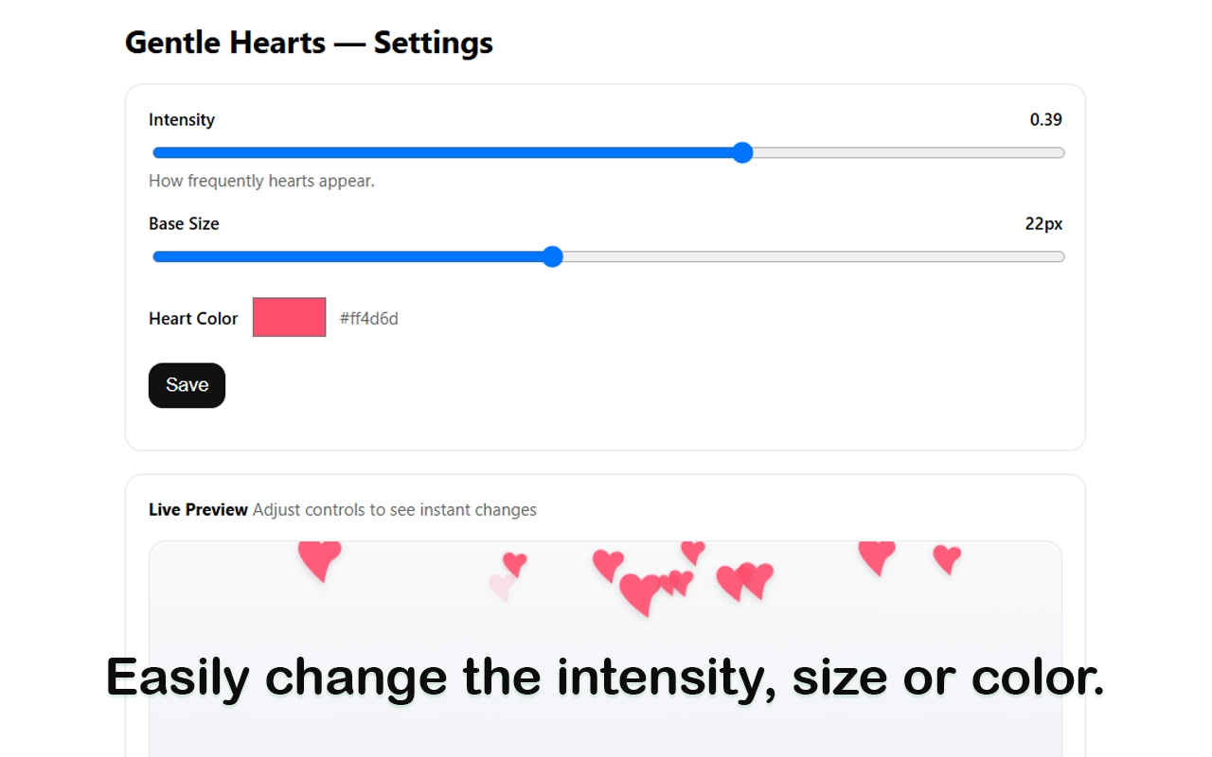Click the pink heart on far right preview
1212x757 pixels.
pos(945,558)
